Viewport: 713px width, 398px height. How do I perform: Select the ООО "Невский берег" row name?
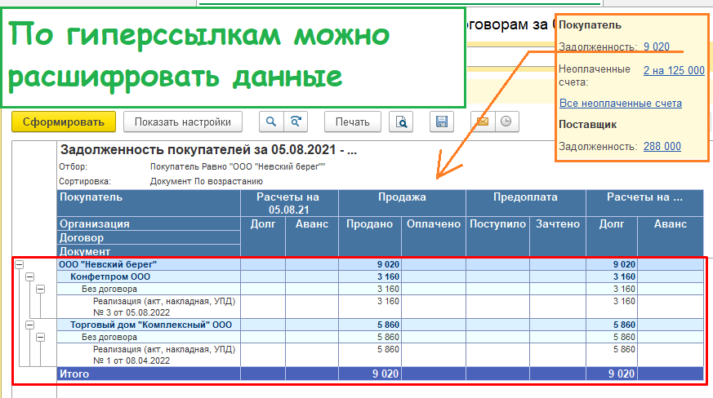[x=108, y=264]
